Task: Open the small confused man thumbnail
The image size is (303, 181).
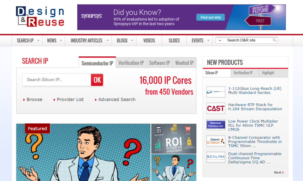Action: [174, 168]
